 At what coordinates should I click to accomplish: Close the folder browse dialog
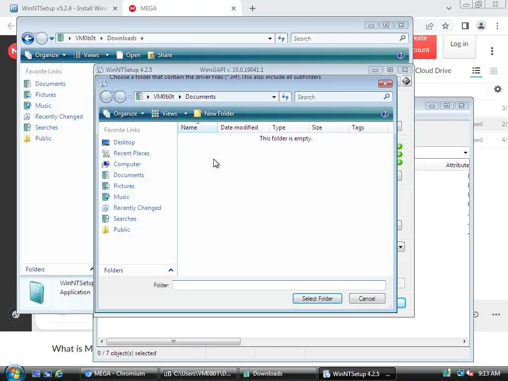[385, 83]
